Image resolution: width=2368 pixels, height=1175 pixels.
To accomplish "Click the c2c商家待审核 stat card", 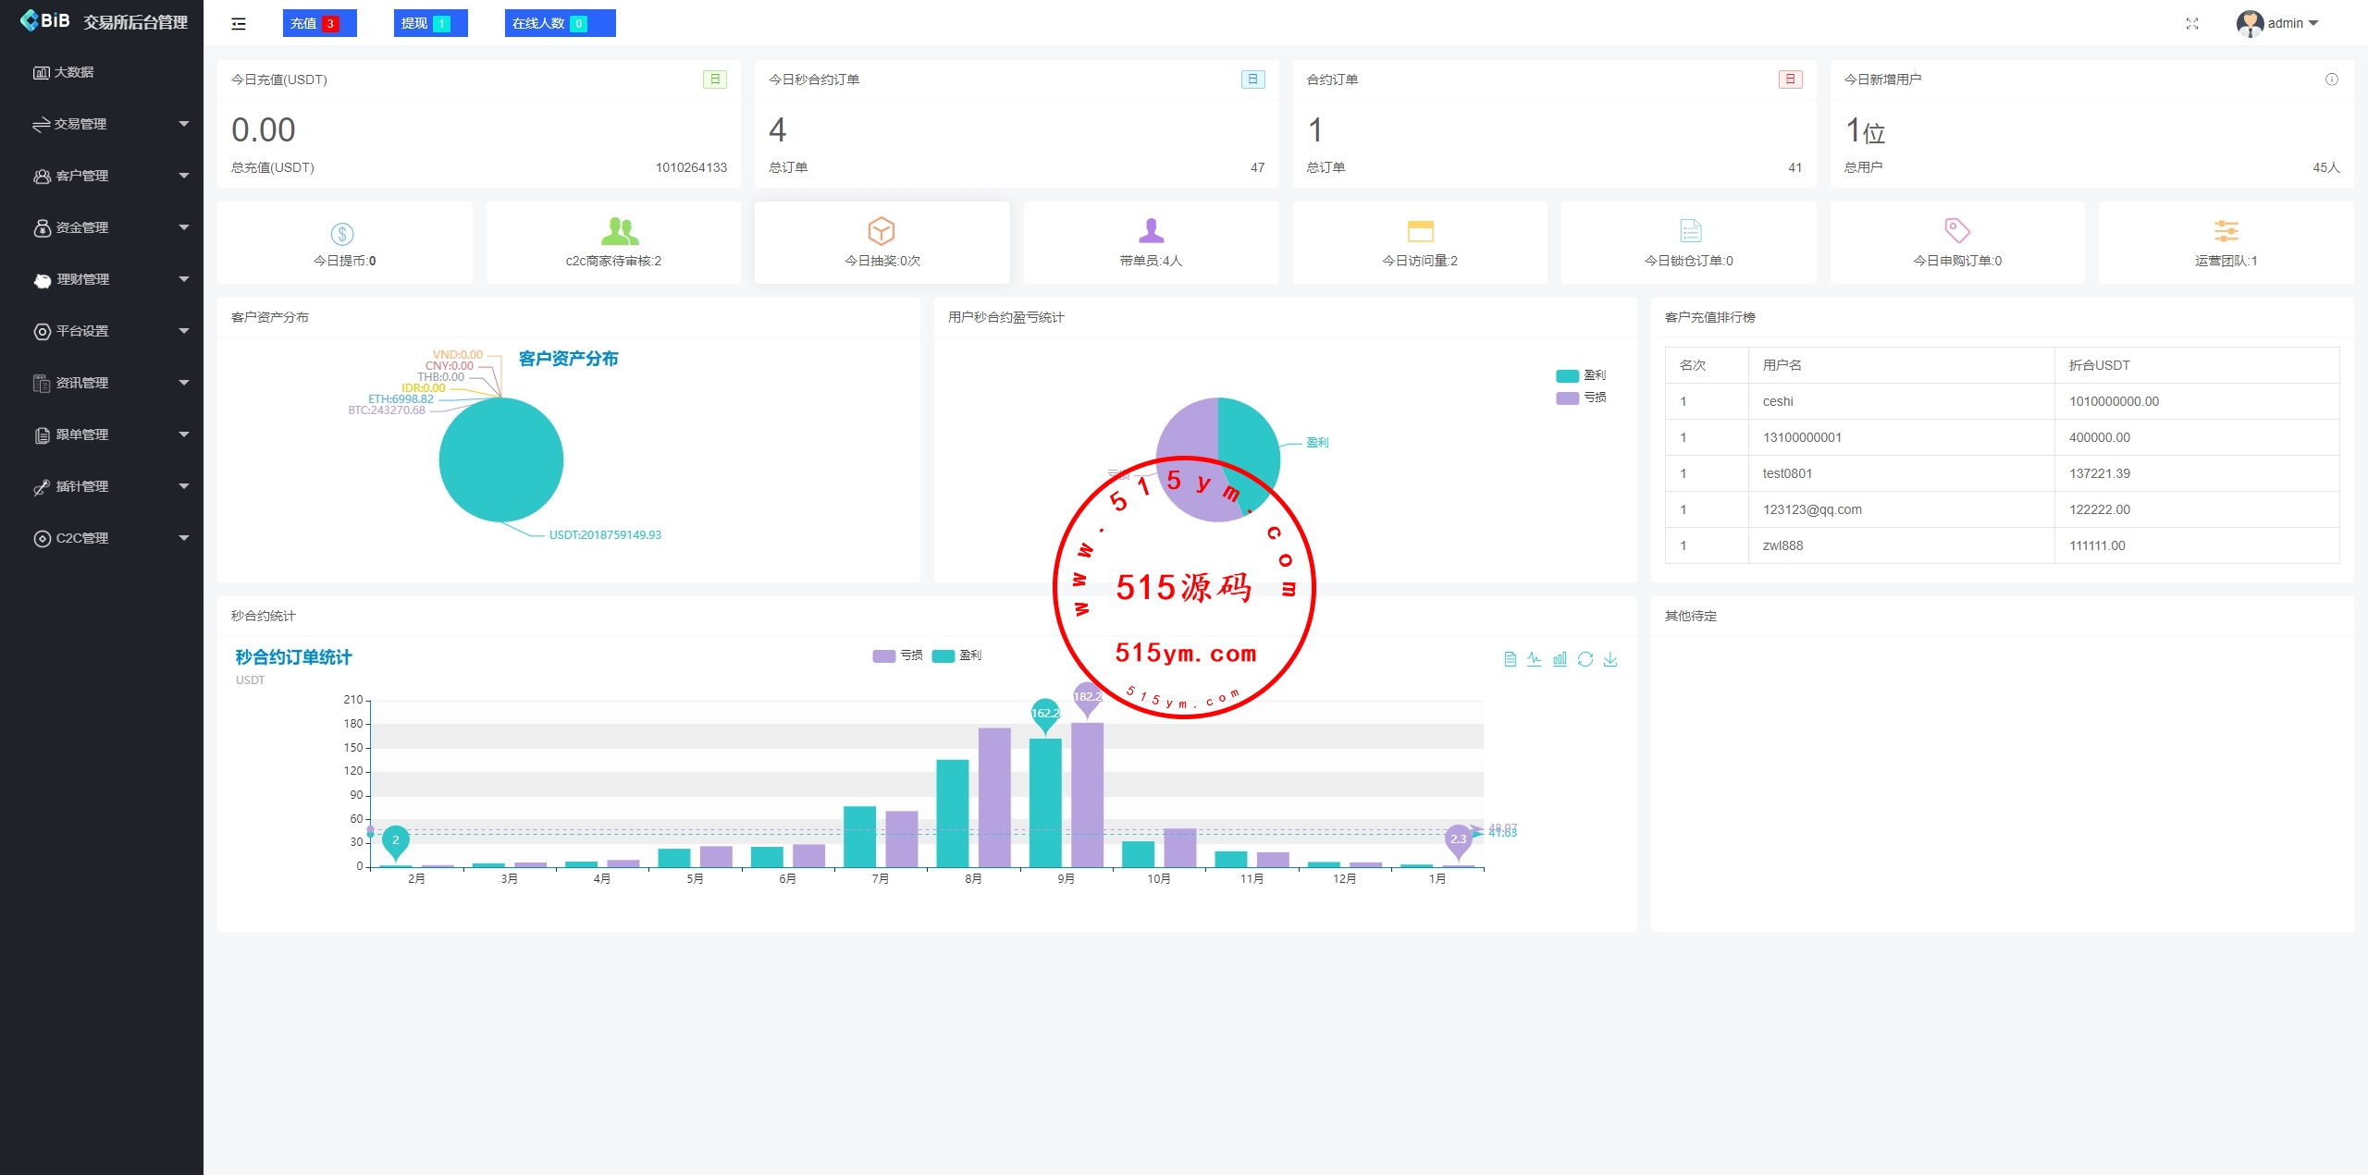I will coord(613,243).
